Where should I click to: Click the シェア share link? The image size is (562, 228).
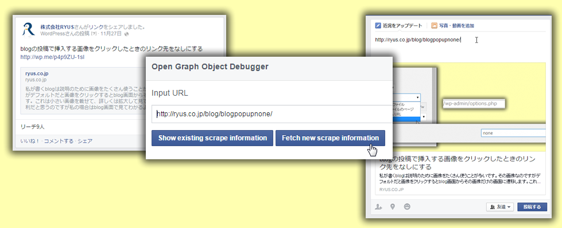pos(85,141)
